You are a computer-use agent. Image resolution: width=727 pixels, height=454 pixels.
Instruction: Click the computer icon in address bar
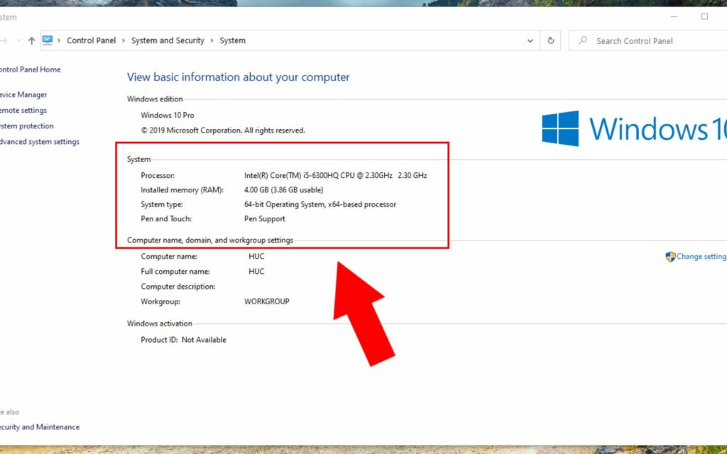click(x=48, y=40)
